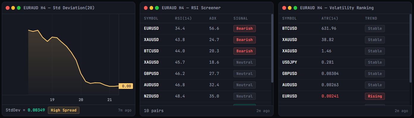Click Rising trend badge for EURUSD

click(375, 96)
